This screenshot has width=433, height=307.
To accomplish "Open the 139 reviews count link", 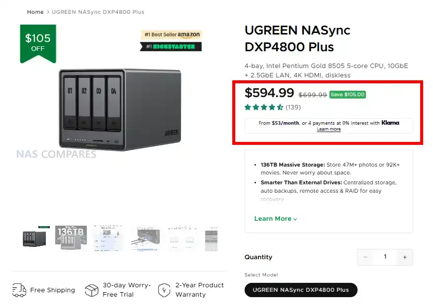I will point(293,107).
